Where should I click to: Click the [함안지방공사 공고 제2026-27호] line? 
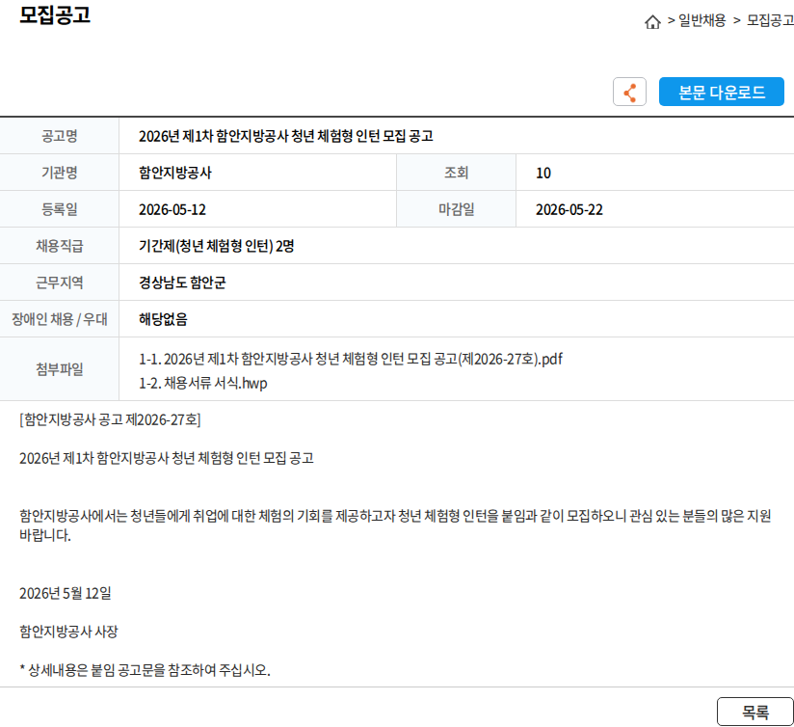point(110,419)
